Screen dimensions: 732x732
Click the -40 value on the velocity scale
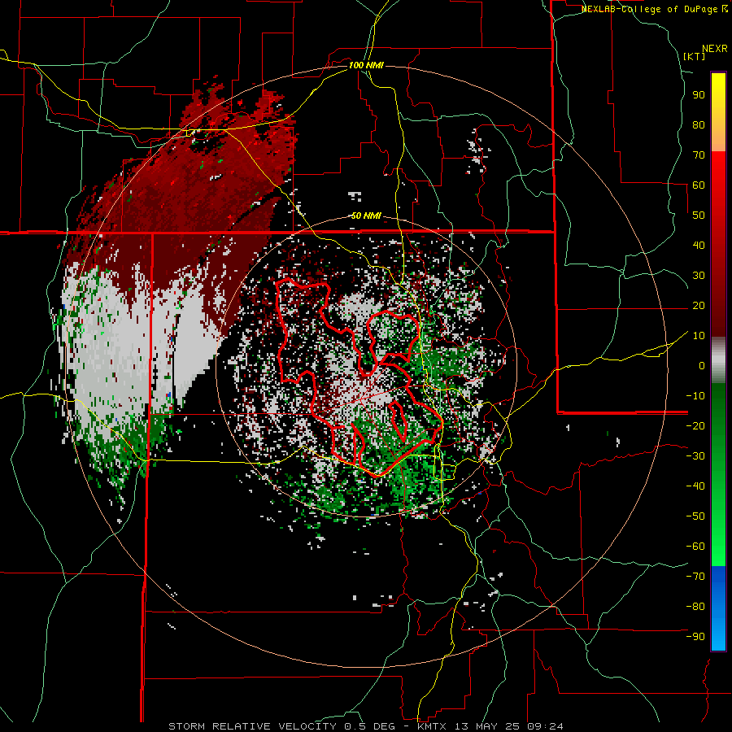[695, 486]
